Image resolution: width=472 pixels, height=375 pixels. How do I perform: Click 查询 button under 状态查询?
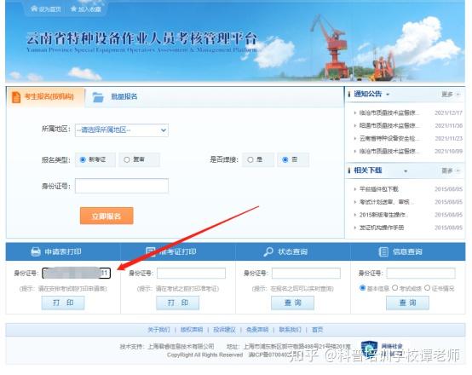point(292,303)
